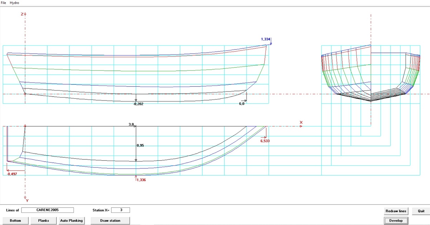This screenshot has width=430, height=225.
Task: Click the Y axis label
Action: 27,201
